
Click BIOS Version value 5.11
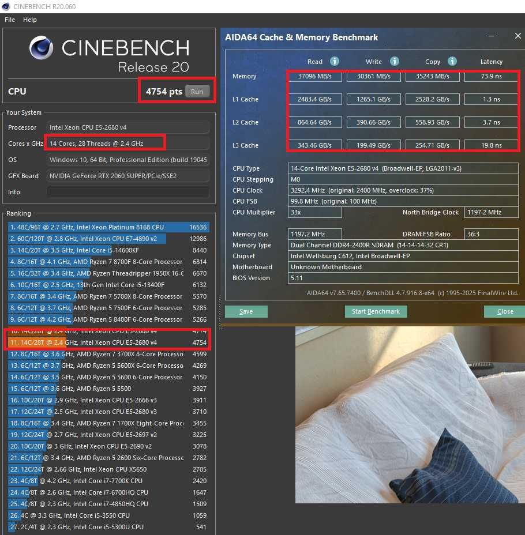coord(403,278)
